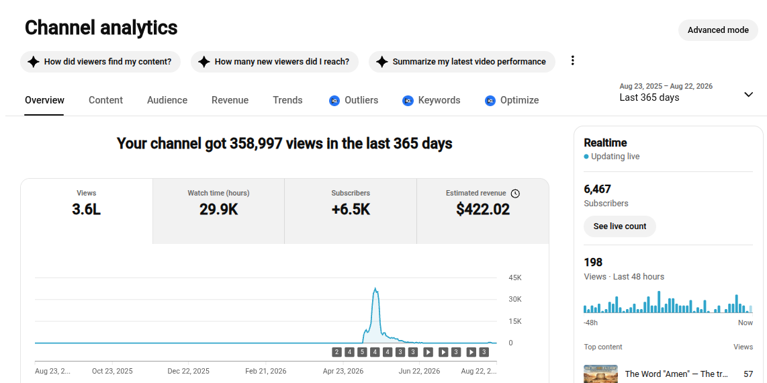This screenshot has width=767, height=383.
Task: Click the See live count button
Action: [620, 226]
